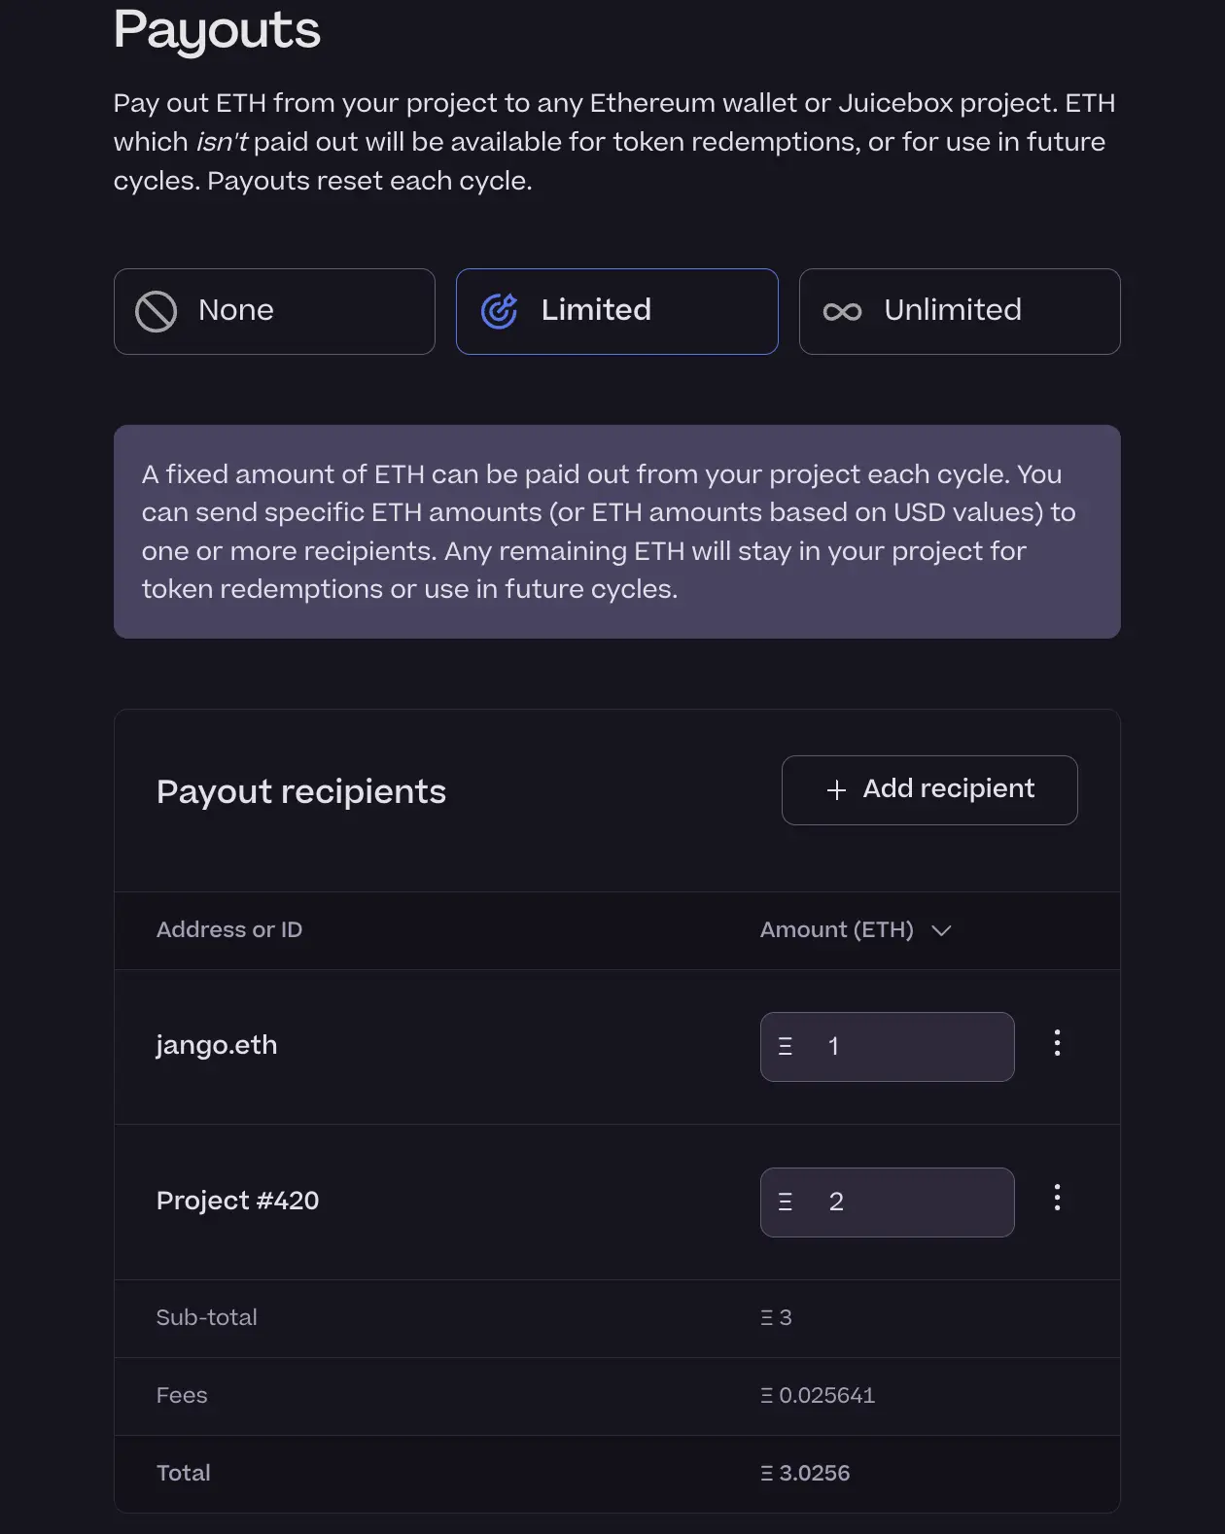The image size is (1225, 1534).
Task: Enable Unlimited payouts mode
Action: [x=959, y=311]
